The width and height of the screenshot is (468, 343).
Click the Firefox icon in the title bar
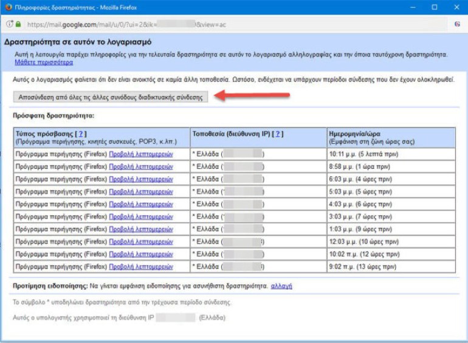tap(9, 7)
